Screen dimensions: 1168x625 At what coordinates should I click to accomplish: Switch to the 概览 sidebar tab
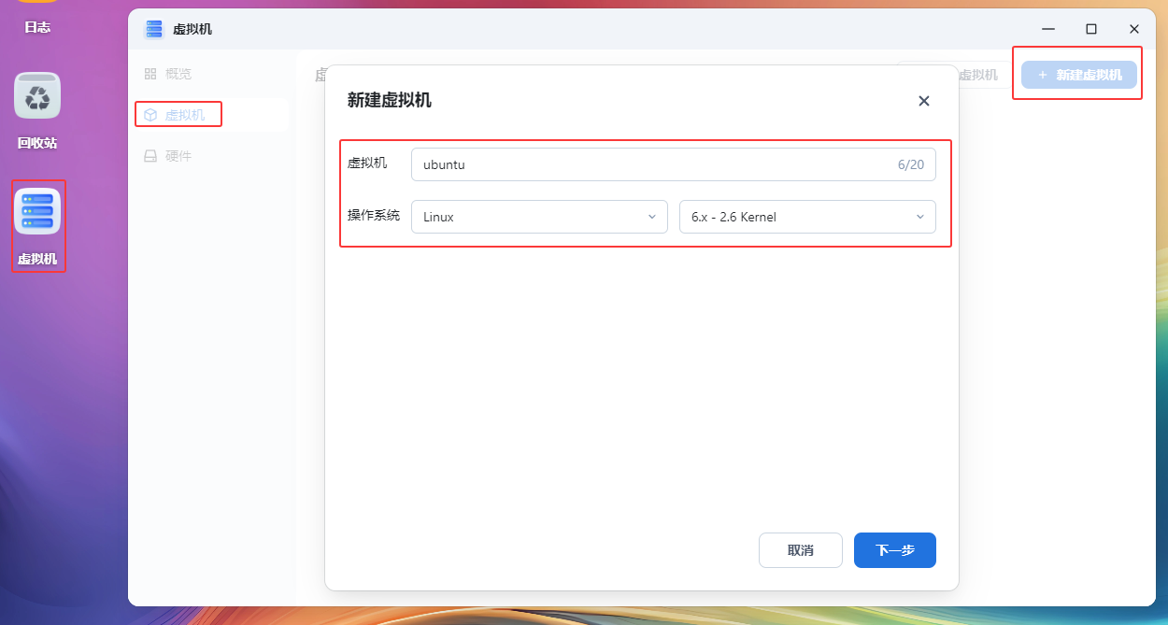(178, 74)
